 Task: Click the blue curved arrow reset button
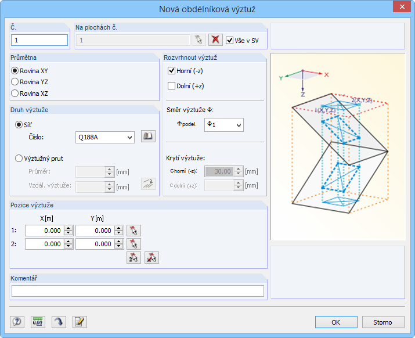[59, 322]
